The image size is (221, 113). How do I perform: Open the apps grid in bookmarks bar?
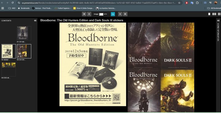pos(2,8)
